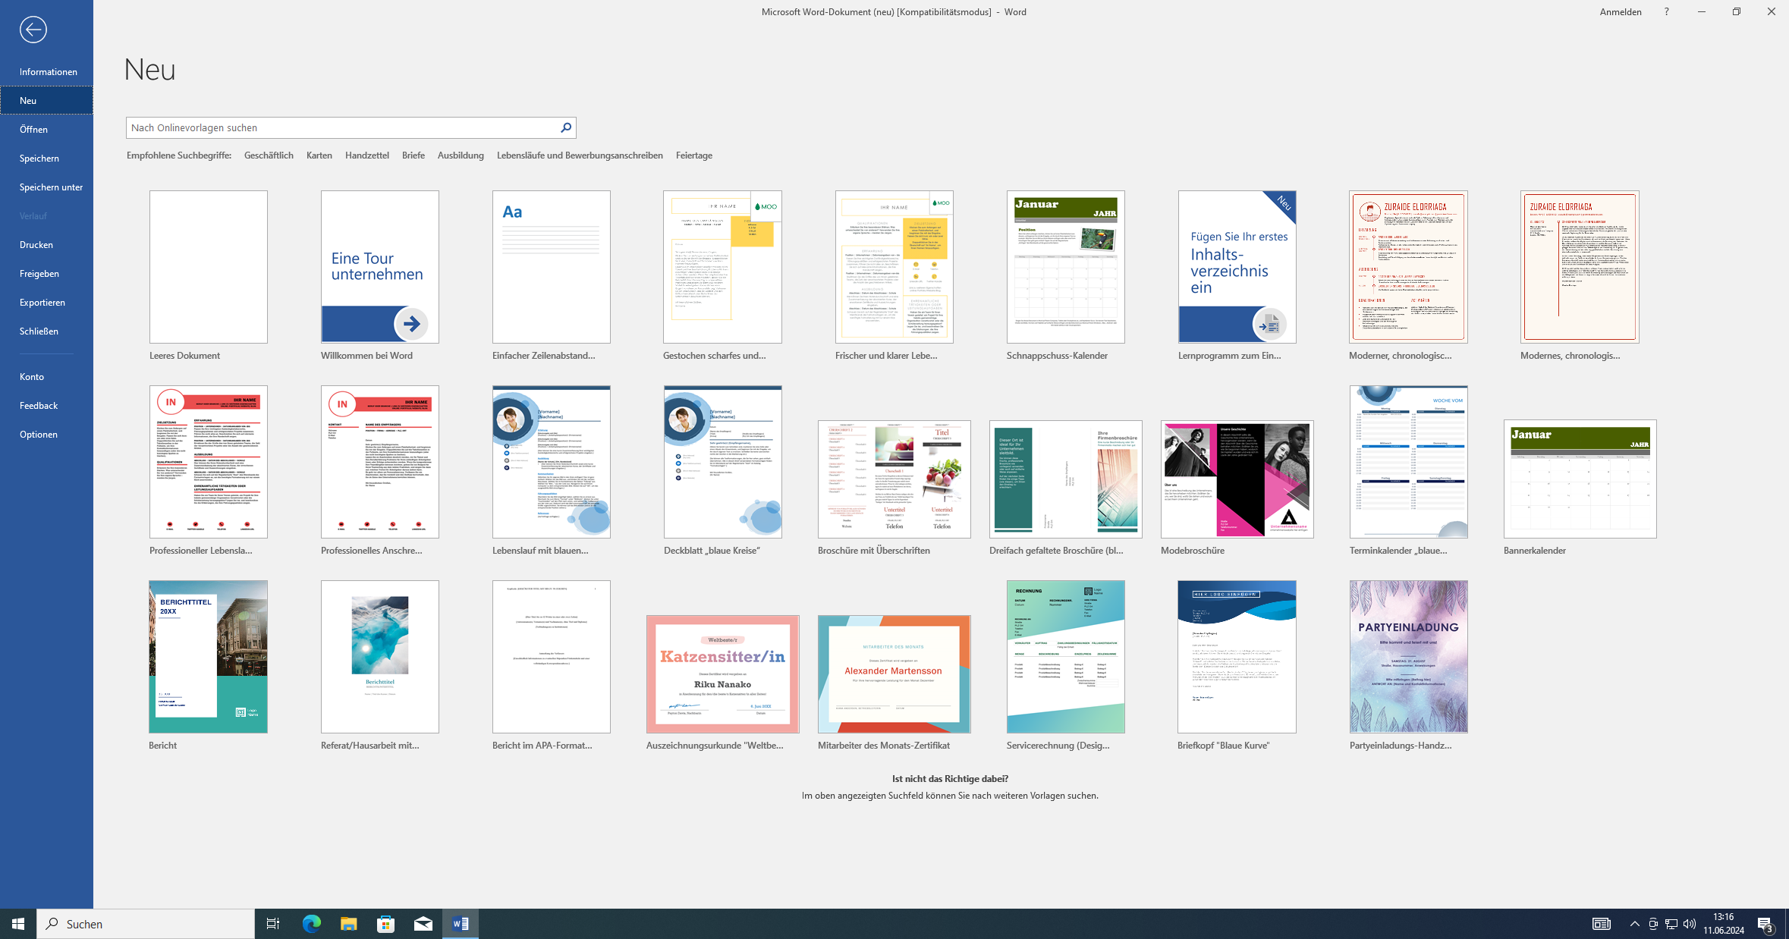Click Microsoft Store taskbar icon
Viewport: 1789px width, 939px height.
(386, 923)
